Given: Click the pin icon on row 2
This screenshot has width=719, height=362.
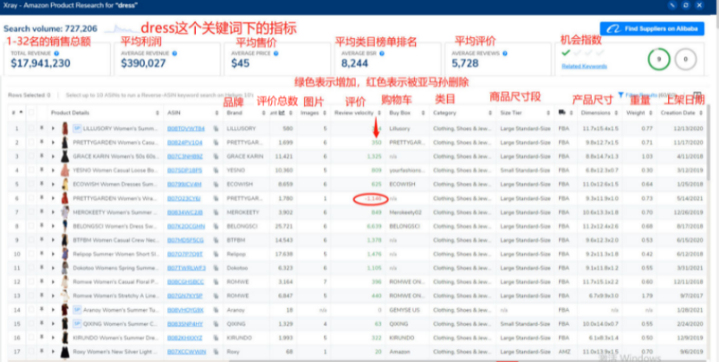Looking at the screenshot, I should pyautogui.click(x=41, y=142).
